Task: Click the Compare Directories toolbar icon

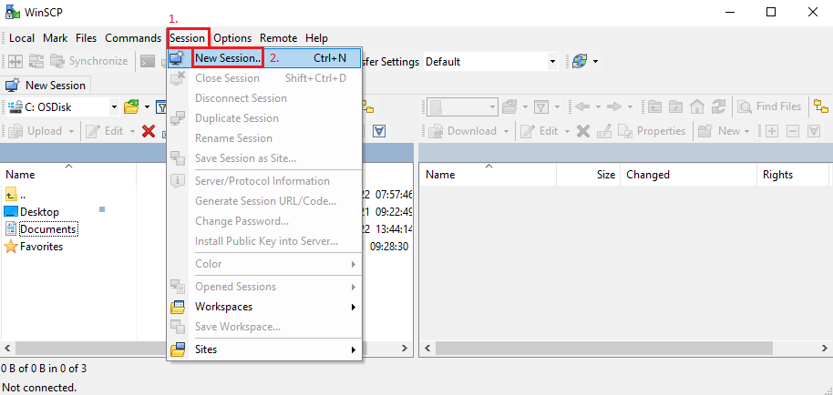Action: 15,62
